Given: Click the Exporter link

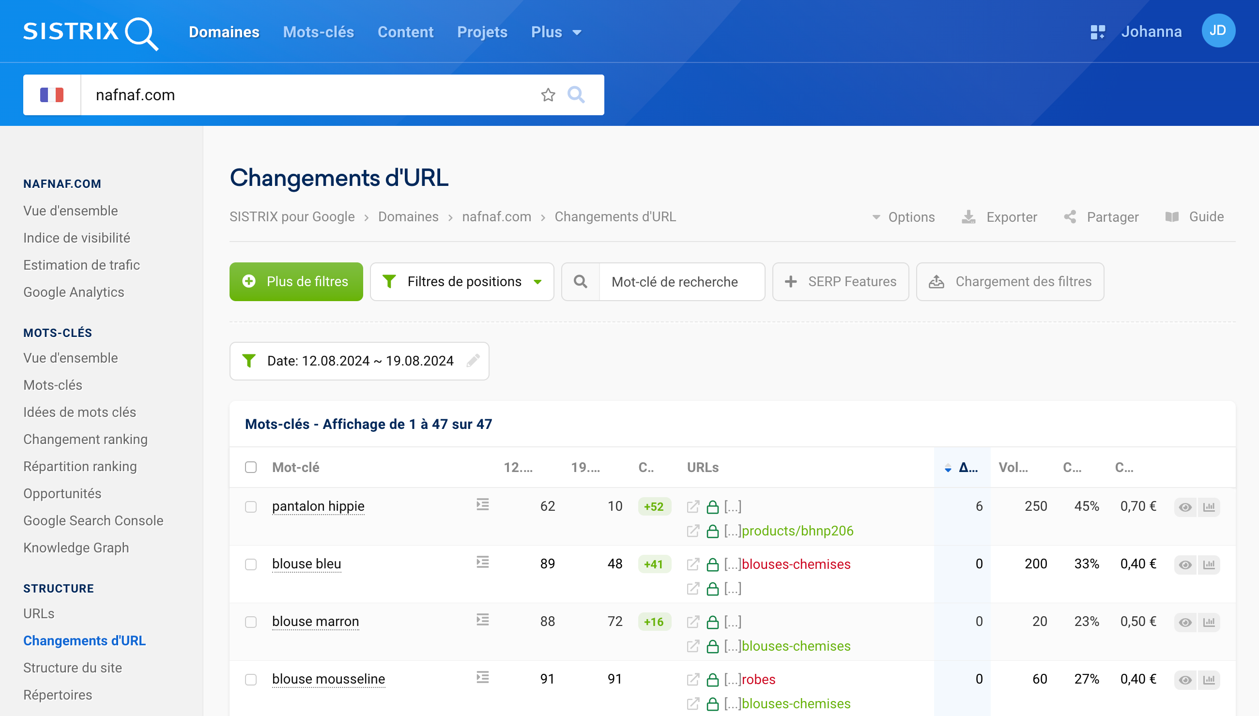Looking at the screenshot, I should (x=999, y=217).
